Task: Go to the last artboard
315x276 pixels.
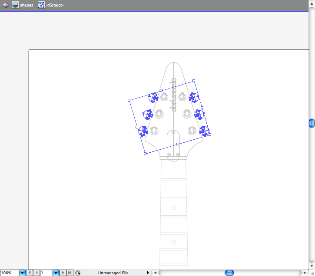Action: click(70, 273)
